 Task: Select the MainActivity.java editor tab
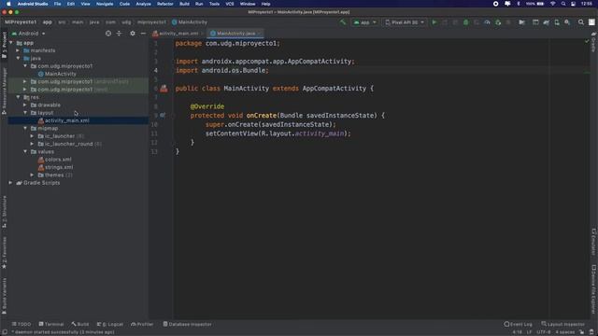pyautogui.click(x=235, y=34)
